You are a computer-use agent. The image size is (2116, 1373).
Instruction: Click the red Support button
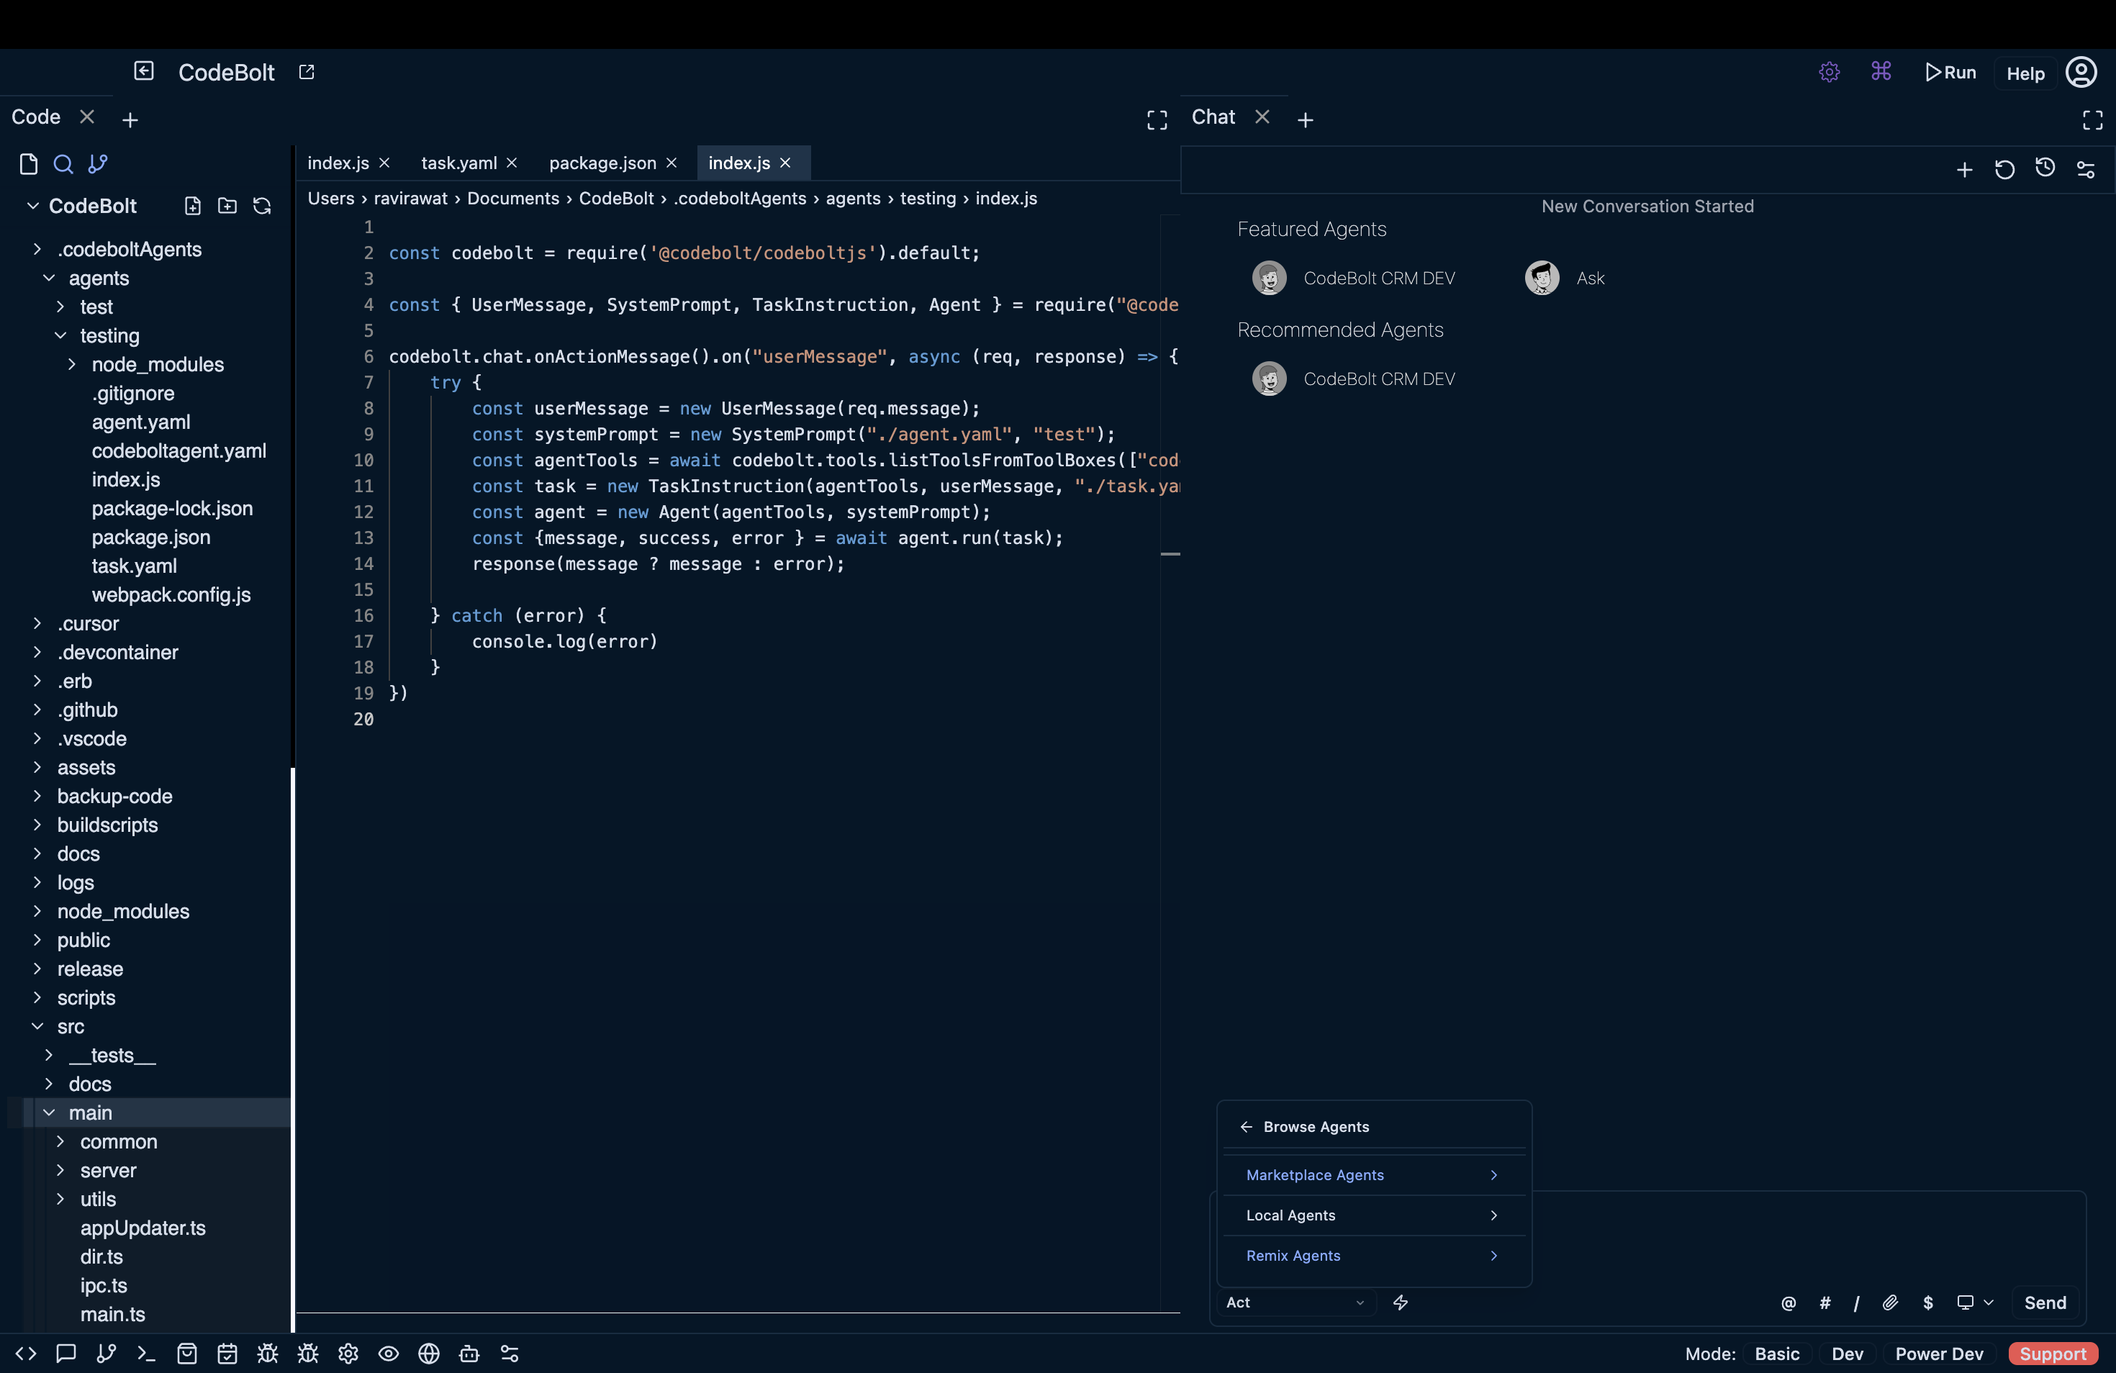tap(2053, 1354)
